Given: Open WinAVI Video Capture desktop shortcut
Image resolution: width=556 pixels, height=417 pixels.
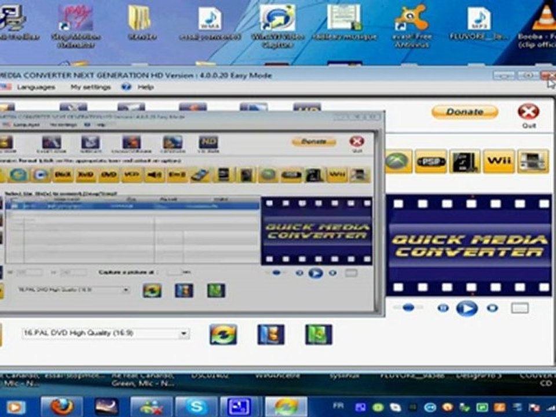Looking at the screenshot, I should pyautogui.click(x=277, y=27).
